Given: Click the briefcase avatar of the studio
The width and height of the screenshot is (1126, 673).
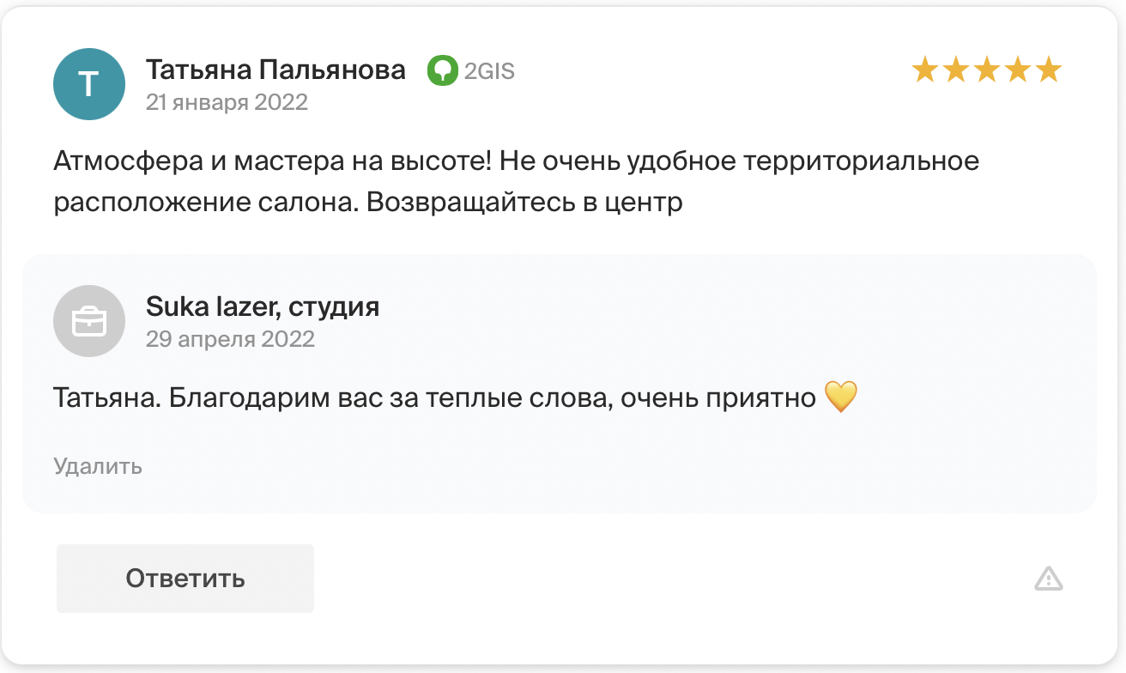Looking at the screenshot, I should coord(89,321).
